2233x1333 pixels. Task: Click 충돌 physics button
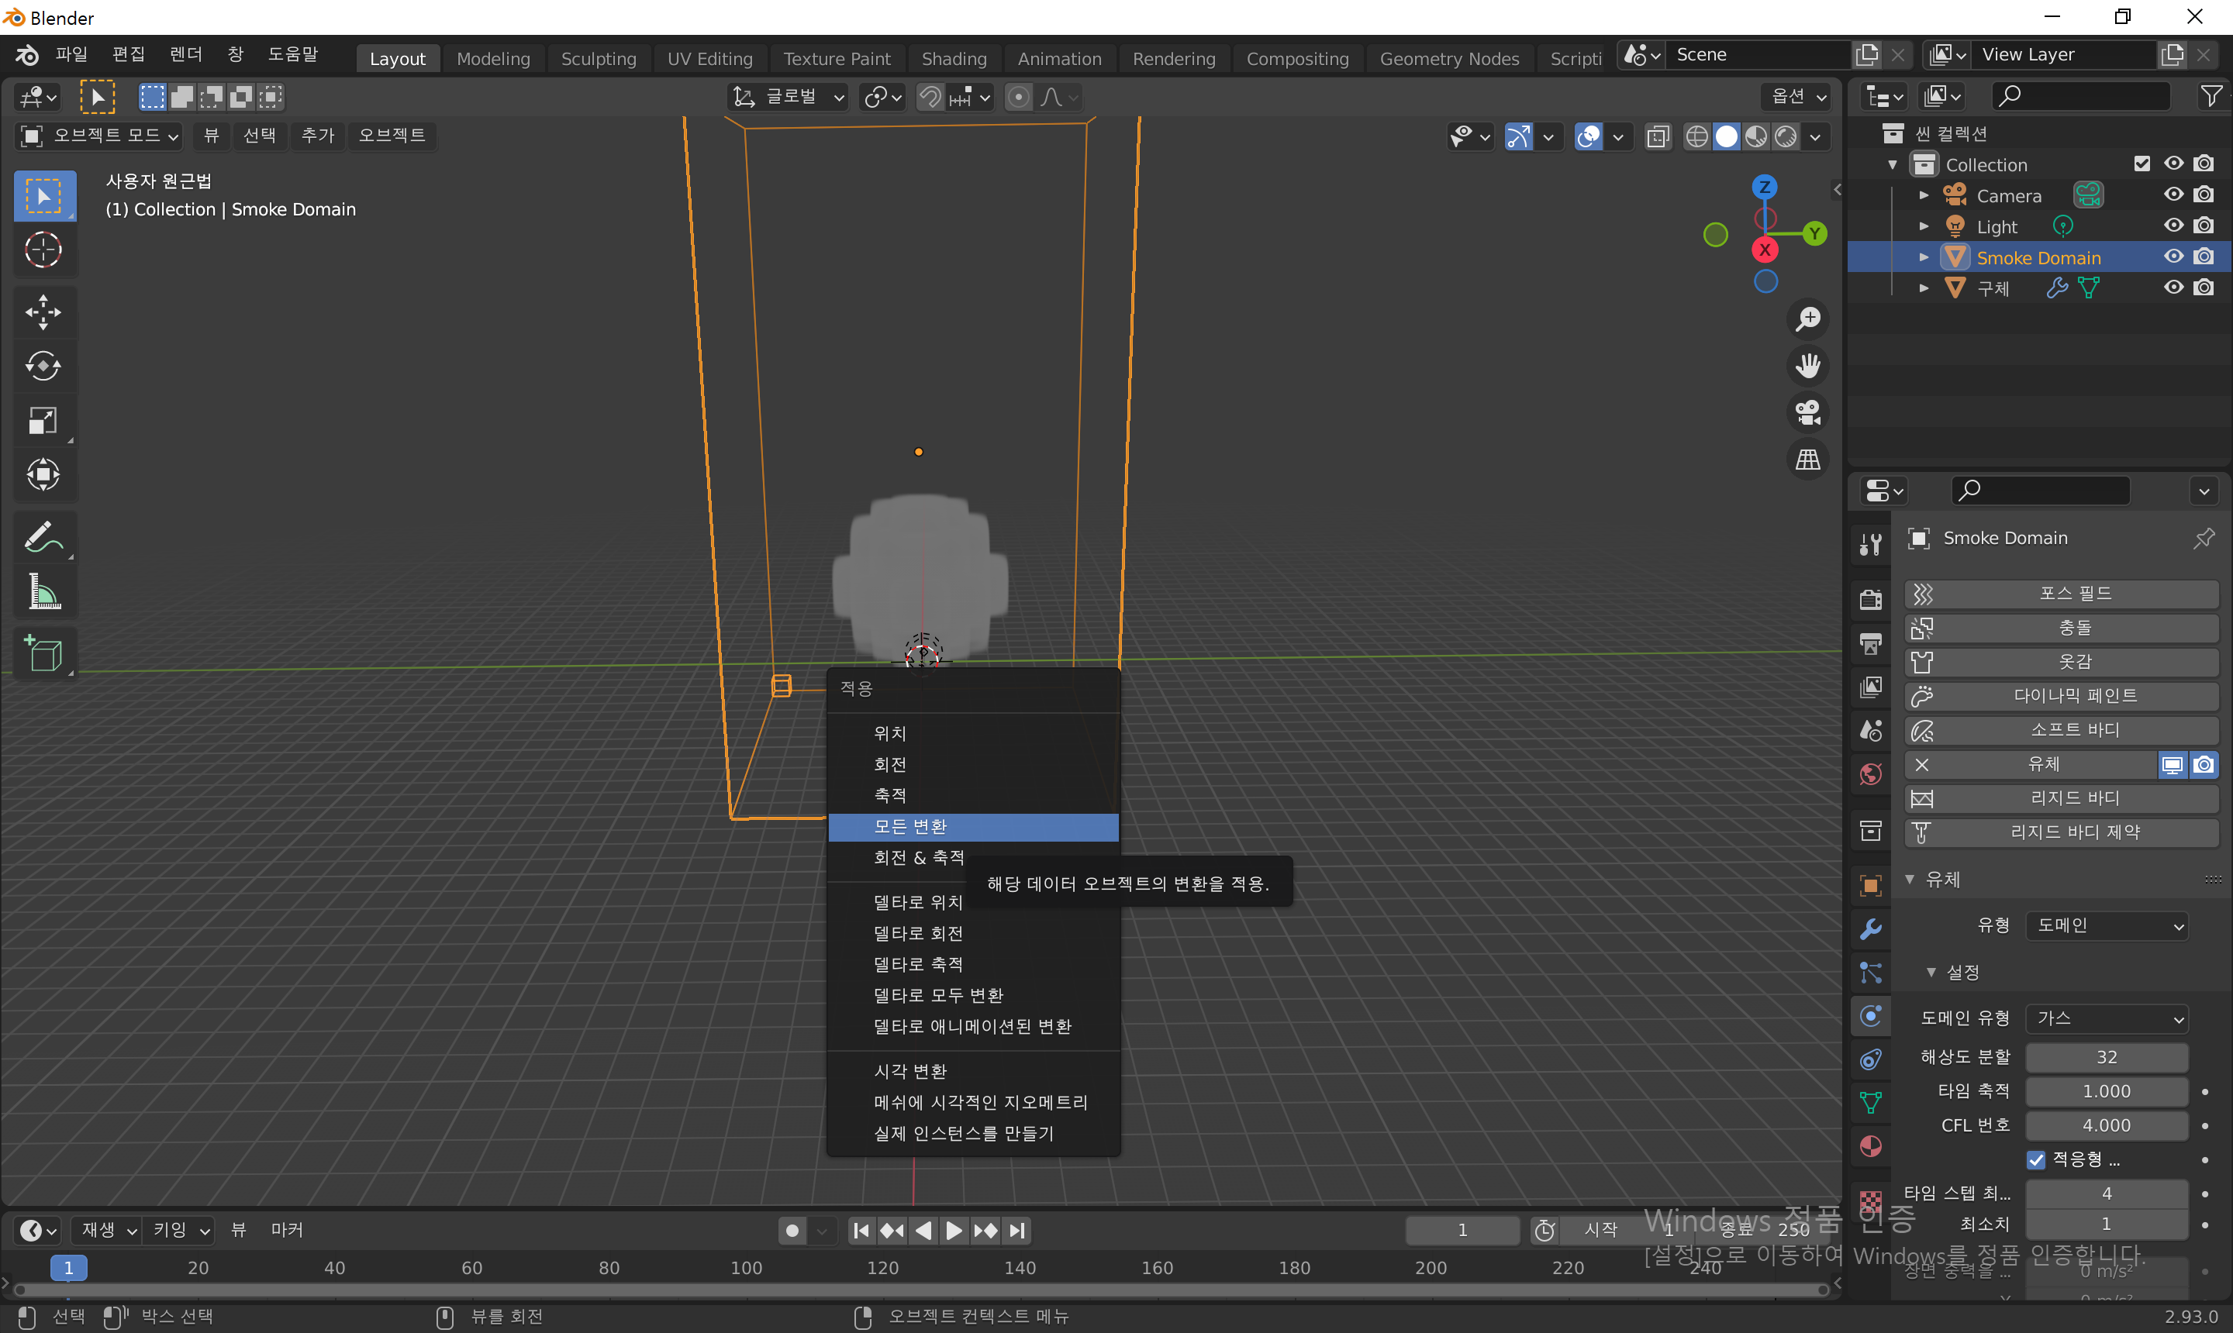(2062, 628)
